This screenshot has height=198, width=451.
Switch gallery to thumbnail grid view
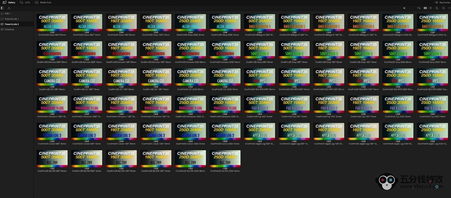click(x=425, y=8)
